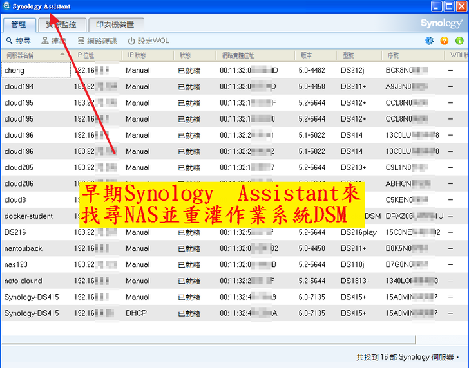This screenshot has height=368, width=469.
Task: Select the nantouback server row
Action: pos(235,248)
